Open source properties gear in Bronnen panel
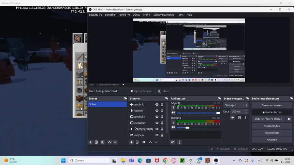Screen dimensions: 294x165 [x=144, y=142]
